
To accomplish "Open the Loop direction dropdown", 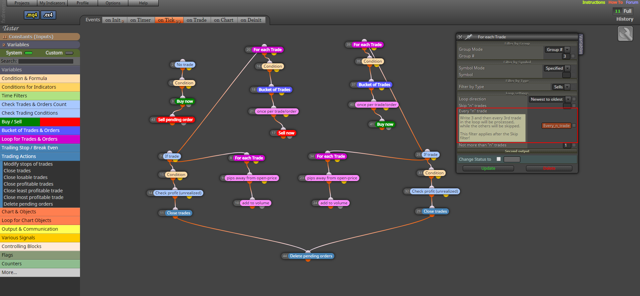I will pos(550,99).
